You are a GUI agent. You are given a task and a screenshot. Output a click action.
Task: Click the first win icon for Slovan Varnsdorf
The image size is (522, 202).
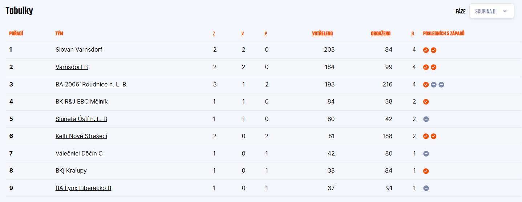[426, 50]
